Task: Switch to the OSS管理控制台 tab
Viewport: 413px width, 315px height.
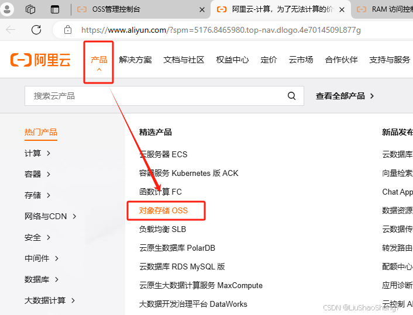Action: click(x=140, y=9)
